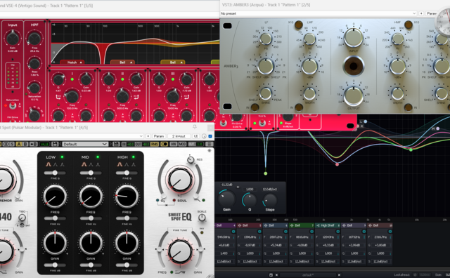
Task: Click the save disk icon left of Default preset
Action: (x=55, y=144)
